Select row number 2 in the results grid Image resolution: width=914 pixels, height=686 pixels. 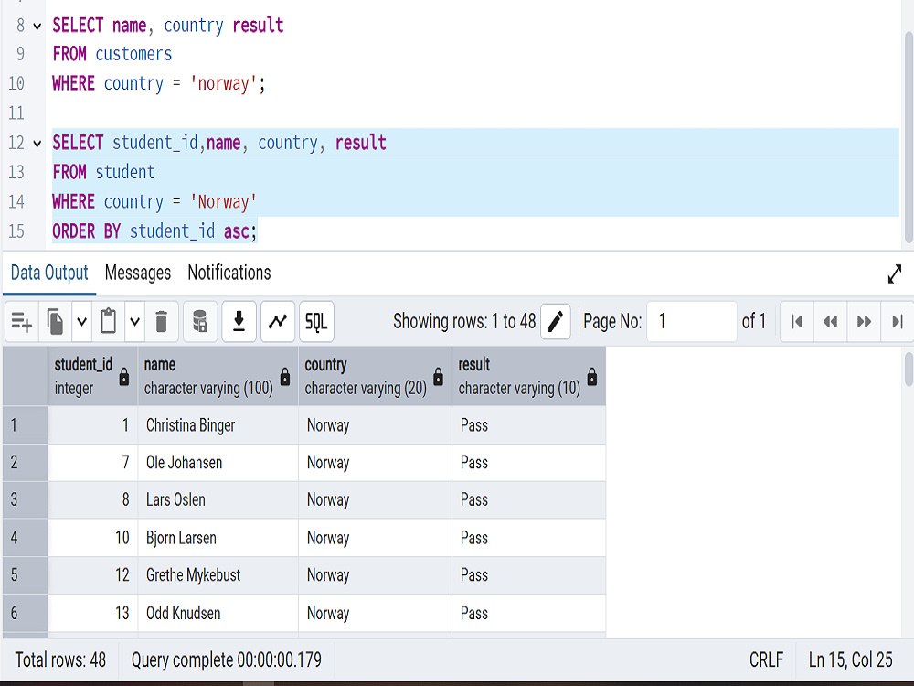pyautogui.click(x=25, y=463)
